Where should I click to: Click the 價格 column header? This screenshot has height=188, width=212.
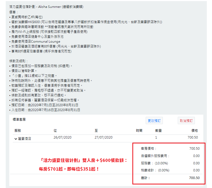(195, 131)
